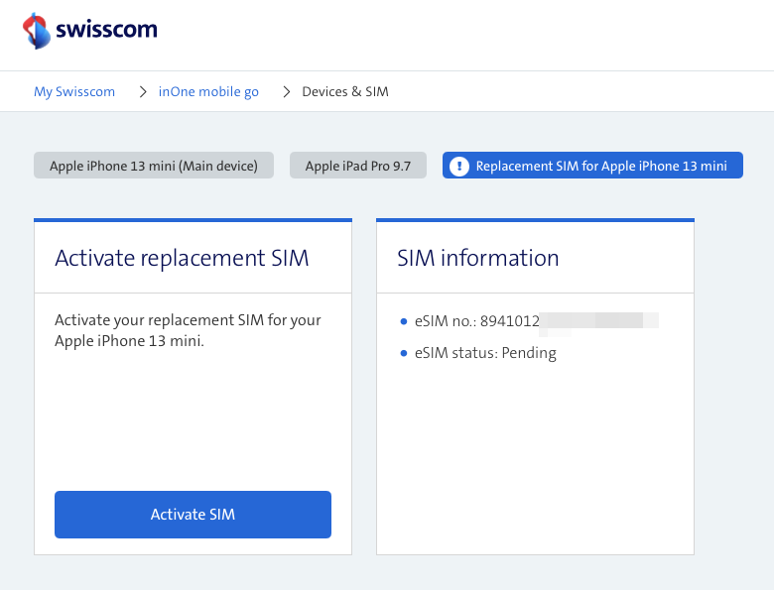
Task: Click the bullet beside eSIM status
Action: (x=404, y=353)
